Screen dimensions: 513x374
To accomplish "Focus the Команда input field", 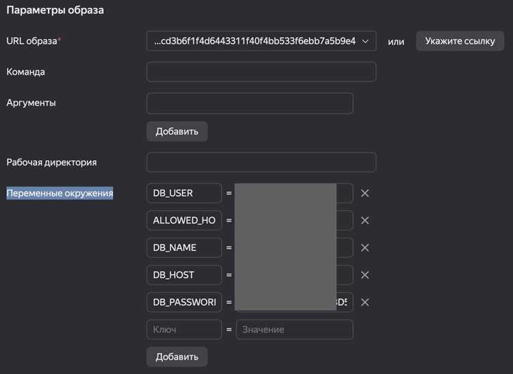I will [261, 72].
